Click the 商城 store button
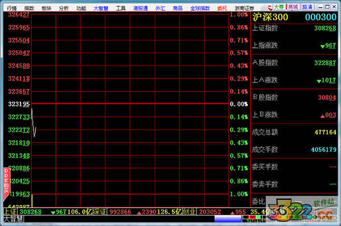 (293, 7)
